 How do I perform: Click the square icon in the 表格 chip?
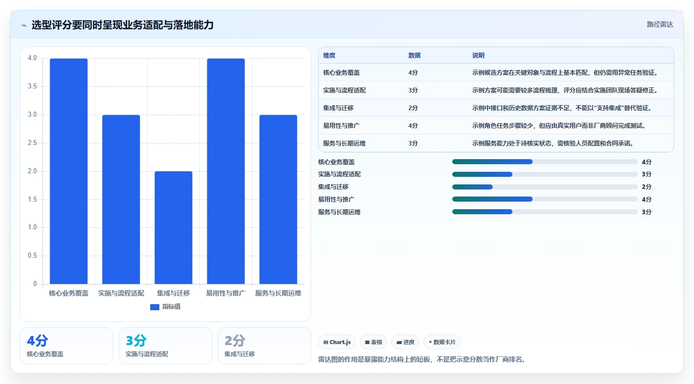tap(367, 342)
